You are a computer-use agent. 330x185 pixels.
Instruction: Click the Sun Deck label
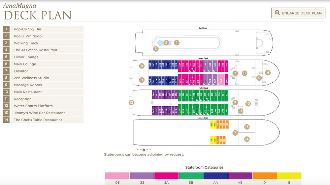(x=203, y=28)
